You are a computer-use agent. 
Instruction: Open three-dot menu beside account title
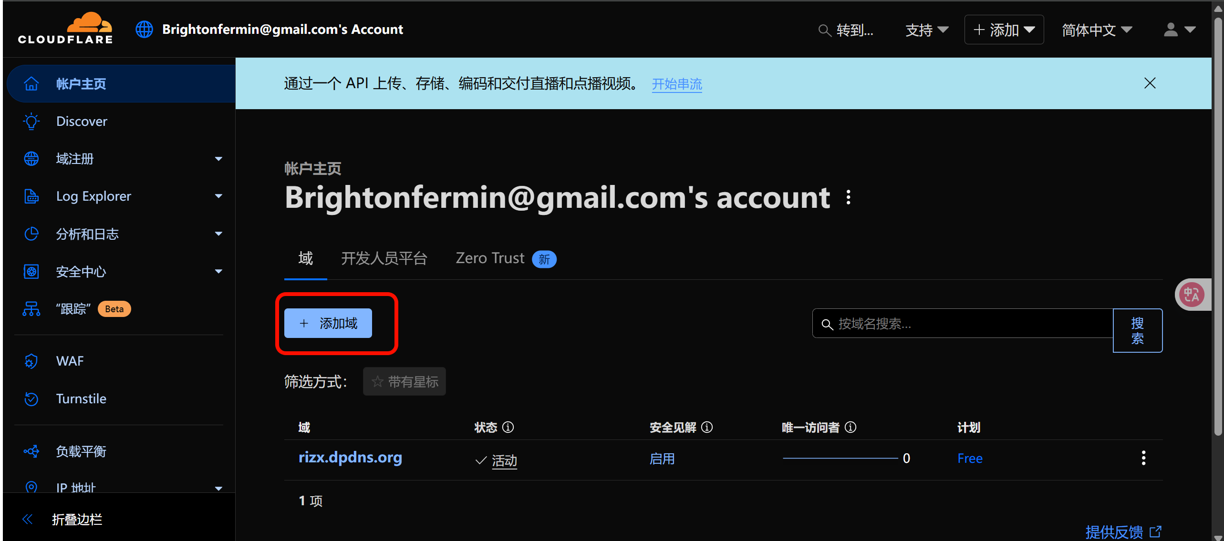[848, 197]
